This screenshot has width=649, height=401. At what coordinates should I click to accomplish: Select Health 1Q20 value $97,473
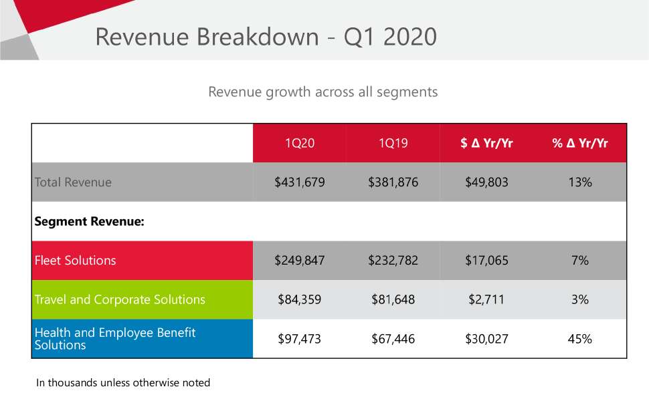300,339
